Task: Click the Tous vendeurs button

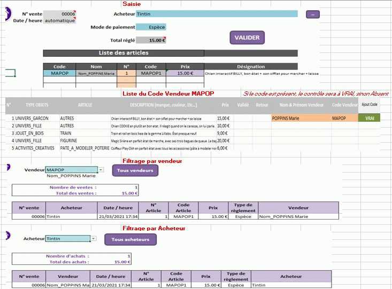Action: coord(135,170)
